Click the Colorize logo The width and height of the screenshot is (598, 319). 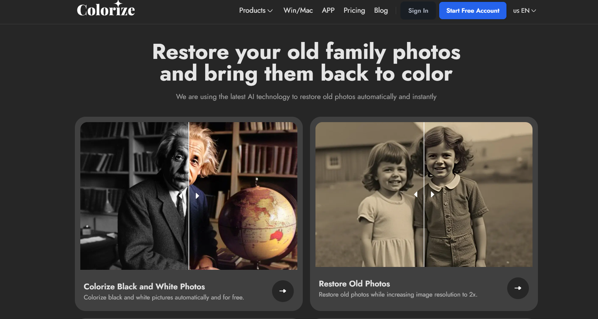coord(106,9)
